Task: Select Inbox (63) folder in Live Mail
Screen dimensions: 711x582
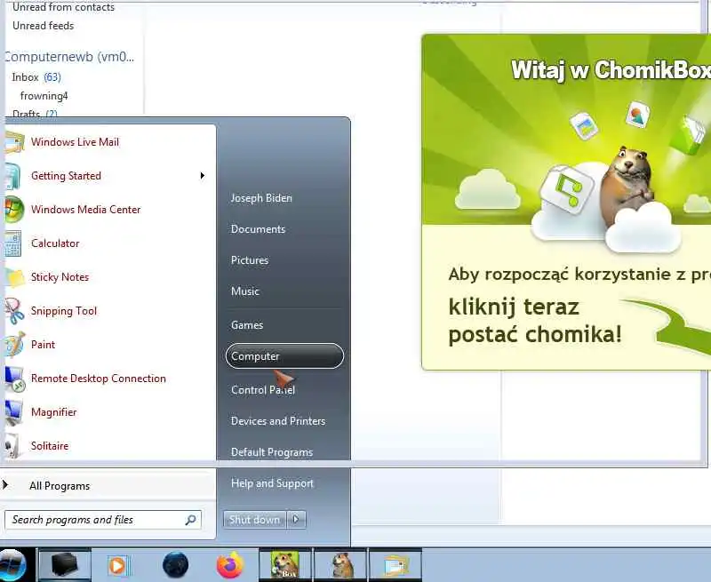Action: click(x=36, y=77)
